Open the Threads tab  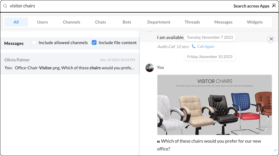192,22
